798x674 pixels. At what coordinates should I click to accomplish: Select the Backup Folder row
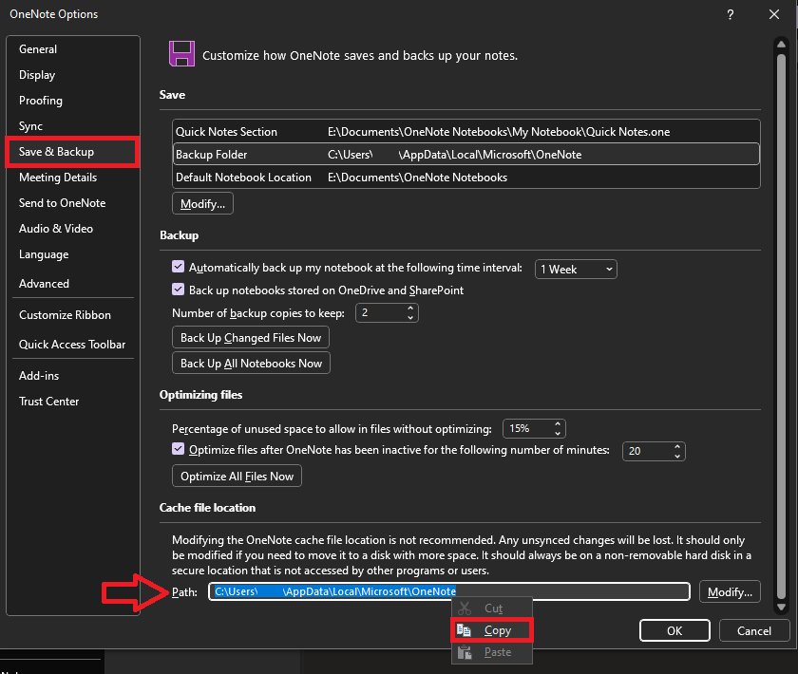466,154
